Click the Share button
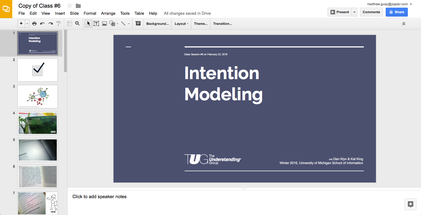 coord(396,12)
